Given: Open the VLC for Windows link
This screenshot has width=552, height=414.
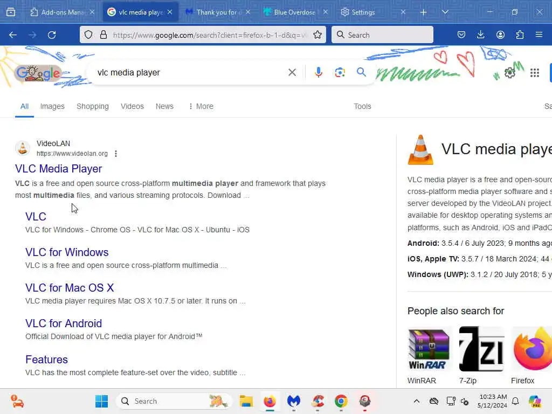Looking at the screenshot, I should pyautogui.click(x=67, y=252).
